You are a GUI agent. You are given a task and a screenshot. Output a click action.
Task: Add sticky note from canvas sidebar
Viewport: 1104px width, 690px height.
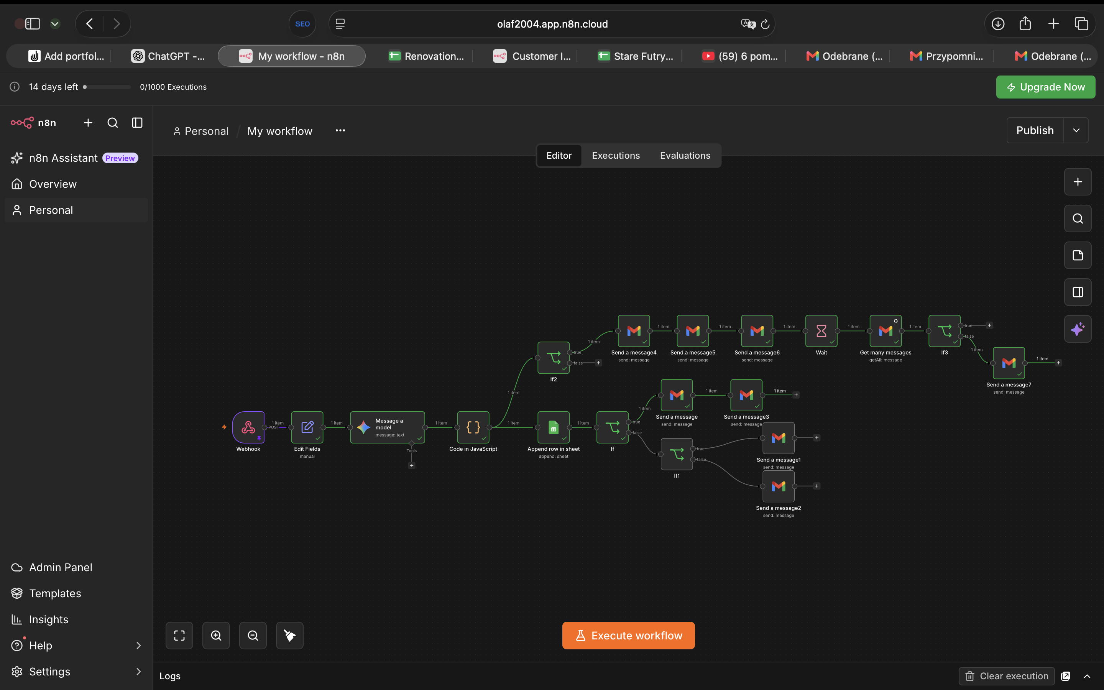(x=1078, y=255)
